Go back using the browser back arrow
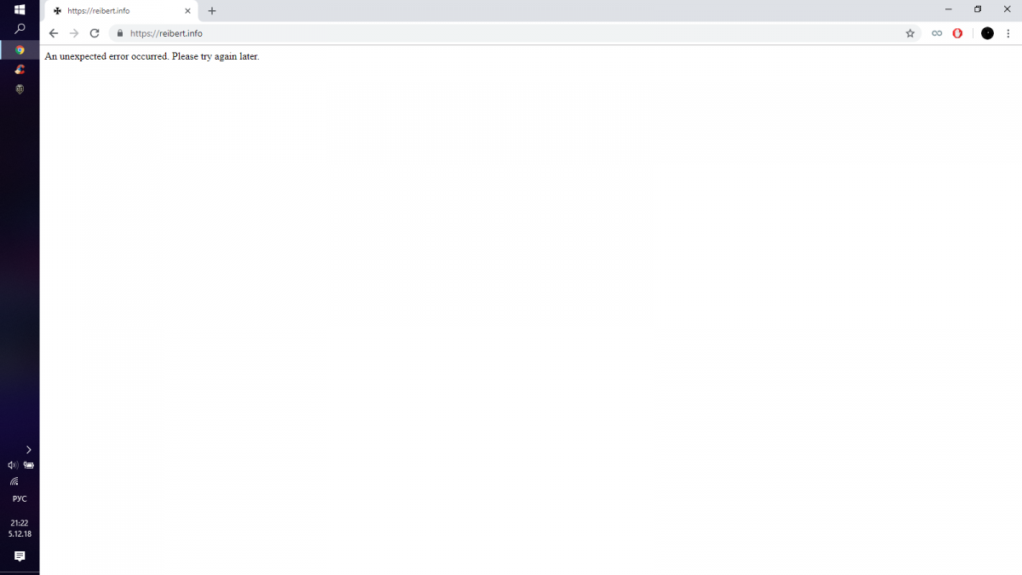1022x575 pixels. click(x=54, y=33)
